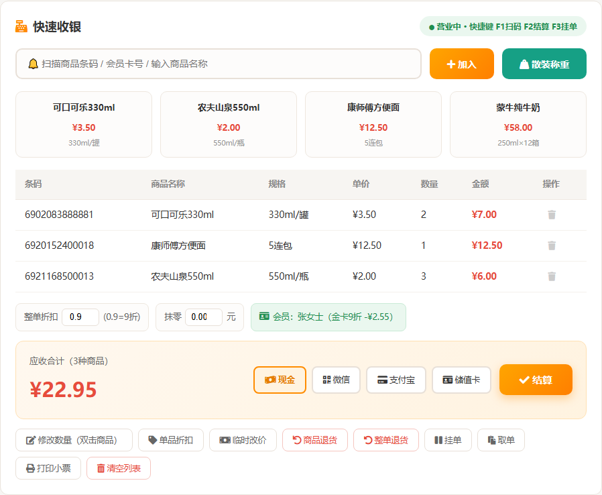
Task: Edit the 抹零 rounding input
Action: (204, 317)
